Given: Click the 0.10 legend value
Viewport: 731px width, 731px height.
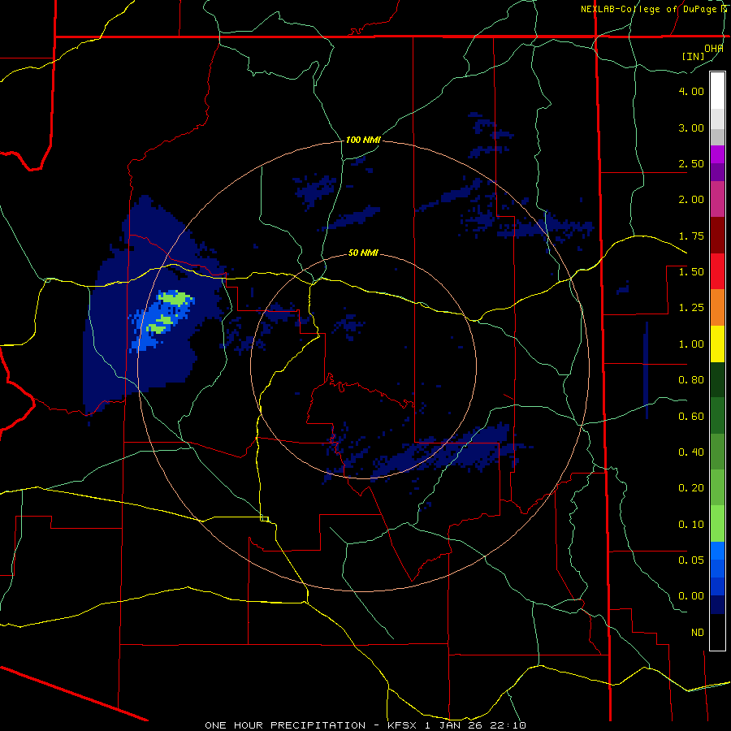Looking at the screenshot, I should [691, 525].
